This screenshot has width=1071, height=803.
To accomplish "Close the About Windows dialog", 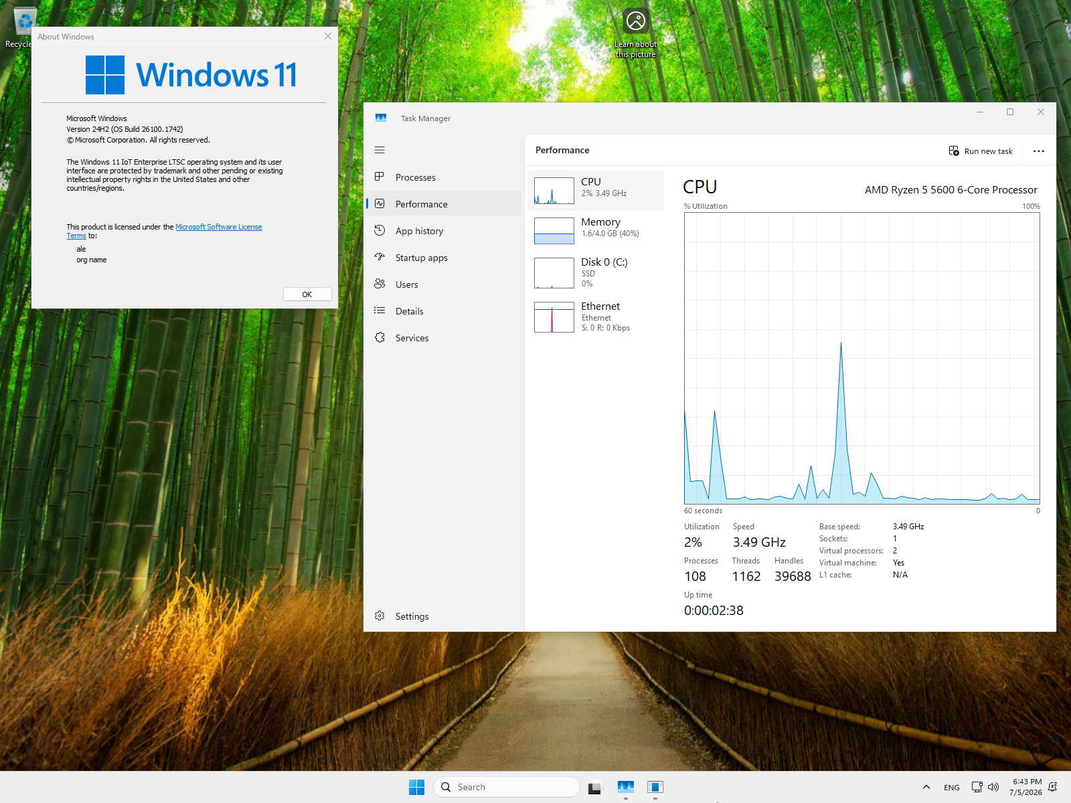I will pyautogui.click(x=328, y=36).
